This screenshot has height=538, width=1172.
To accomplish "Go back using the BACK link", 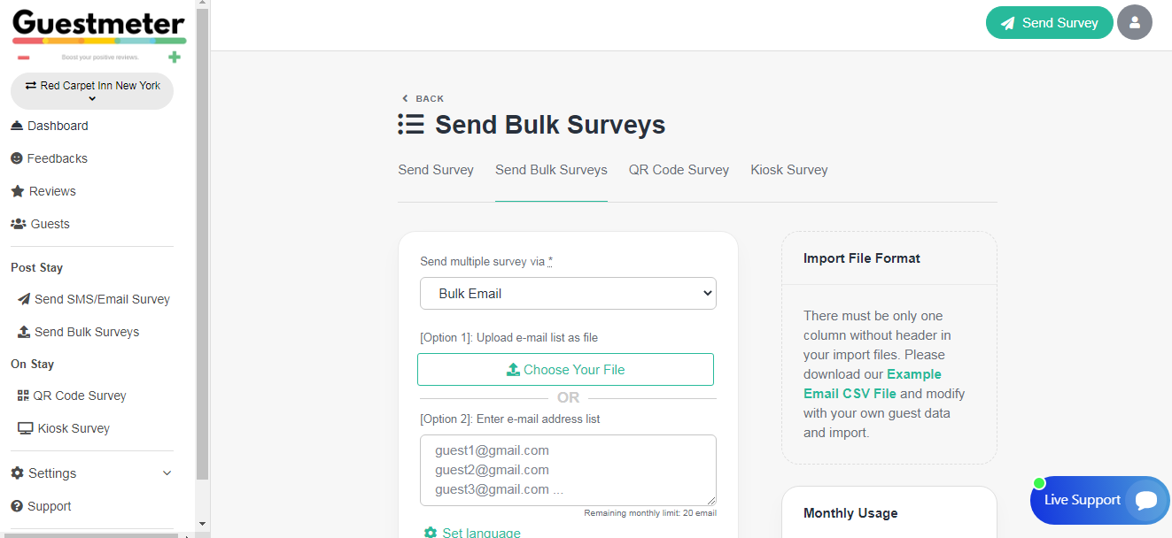I will point(423,98).
